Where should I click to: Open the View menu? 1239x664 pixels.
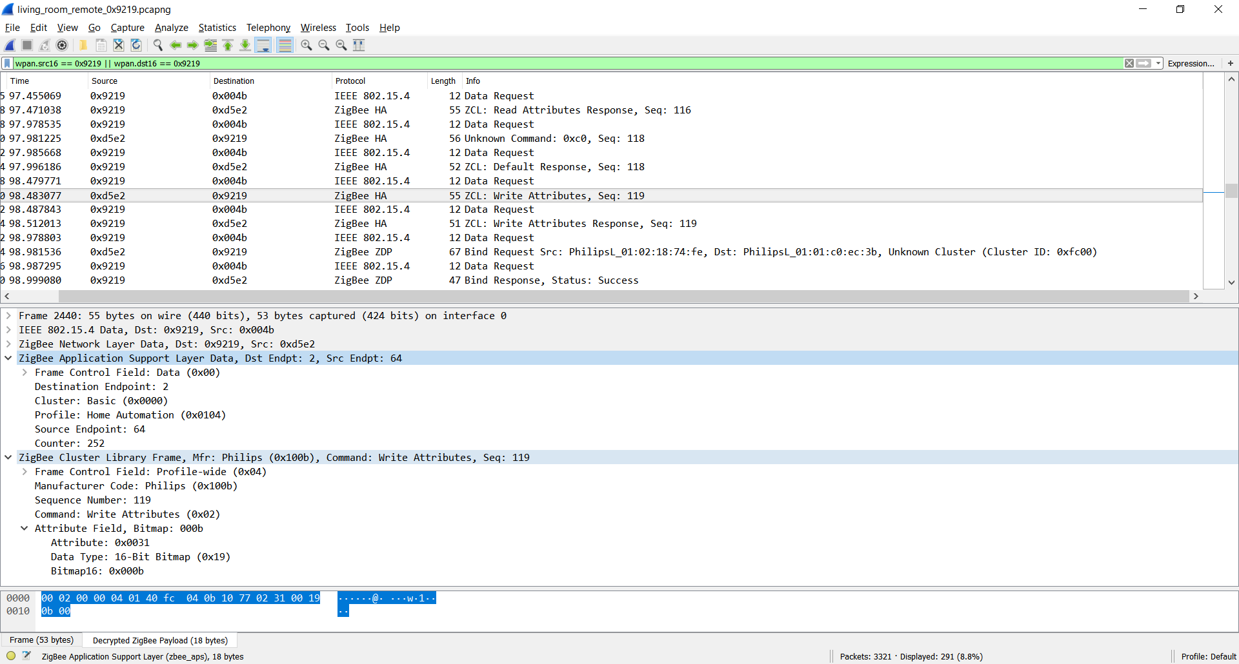click(x=67, y=28)
